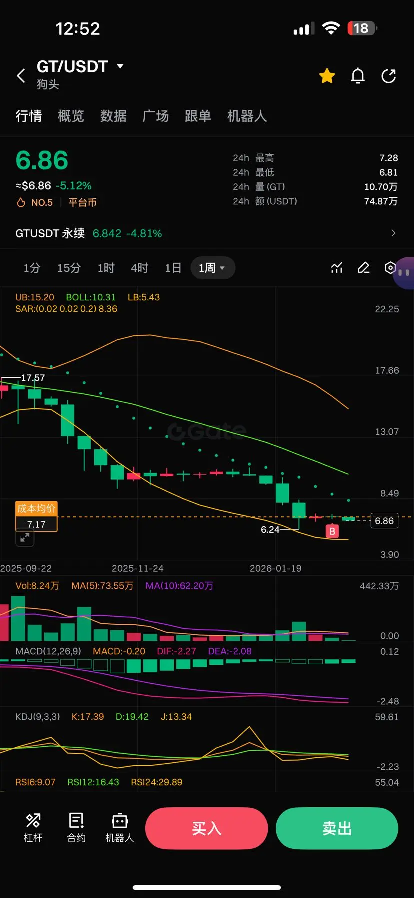
Task: Switch to 概览 tab
Action: (x=71, y=116)
